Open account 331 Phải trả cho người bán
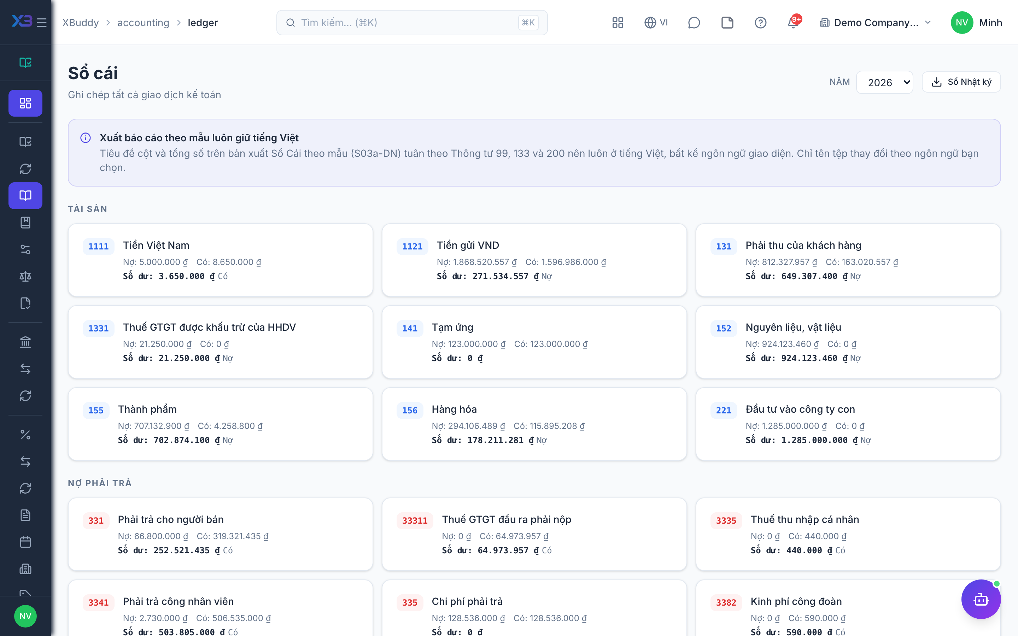 click(x=221, y=534)
